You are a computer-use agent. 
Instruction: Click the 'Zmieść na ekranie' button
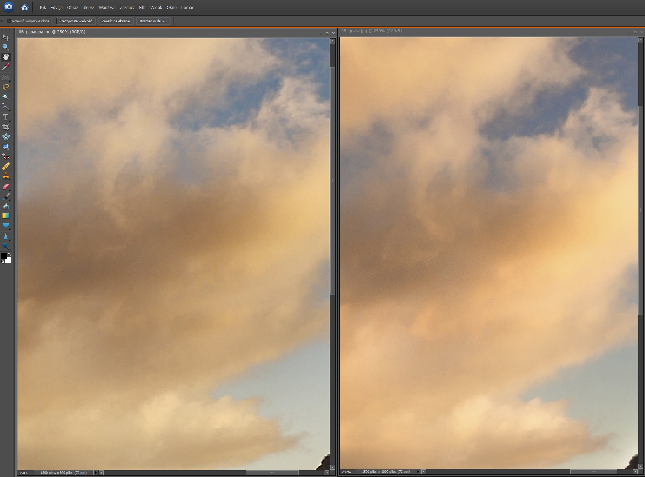(116, 21)
